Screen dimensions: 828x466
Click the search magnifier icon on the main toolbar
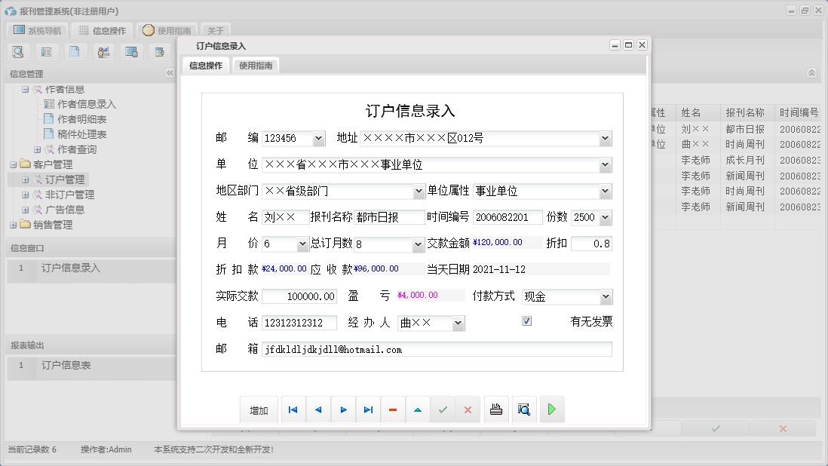click(x=18, y=51)
